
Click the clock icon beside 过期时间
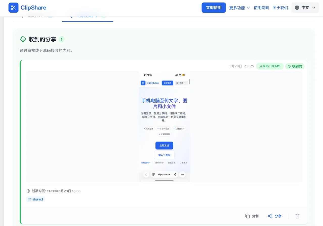(28, 191)
